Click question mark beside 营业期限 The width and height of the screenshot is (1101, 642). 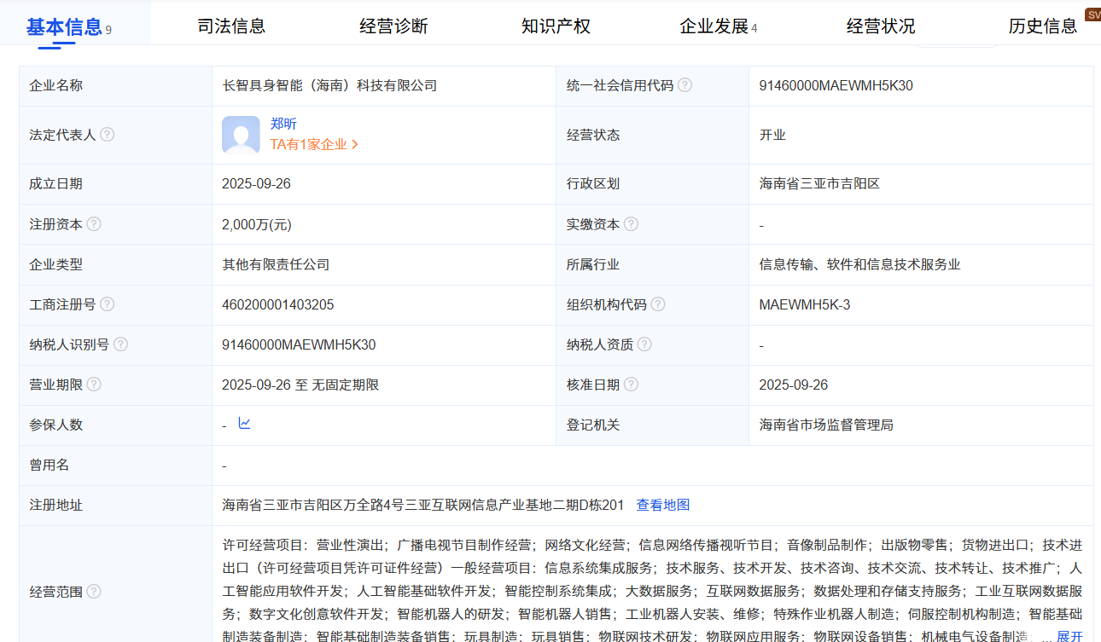(94, 384)
